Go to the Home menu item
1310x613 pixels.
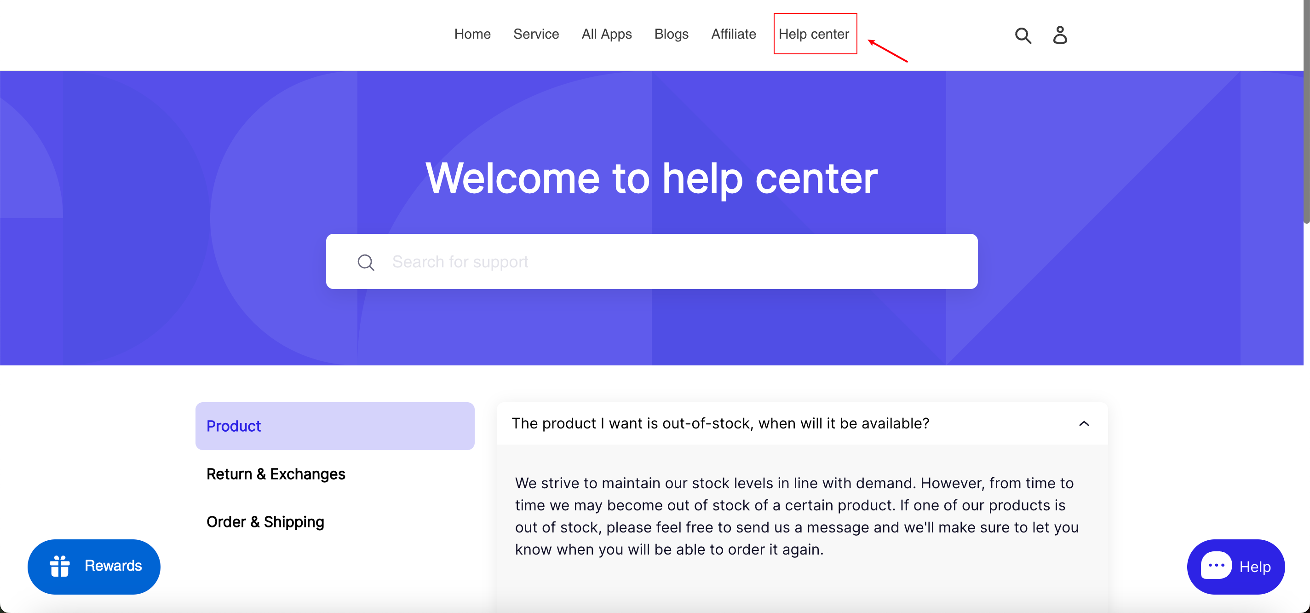(472, 34)
